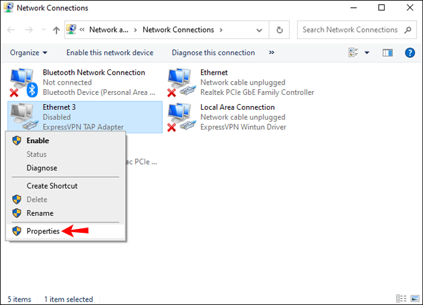Click the Network Connections title bar icon
Image resolution: width=423 pixels, height=305 pixels.
pos(8,8)
